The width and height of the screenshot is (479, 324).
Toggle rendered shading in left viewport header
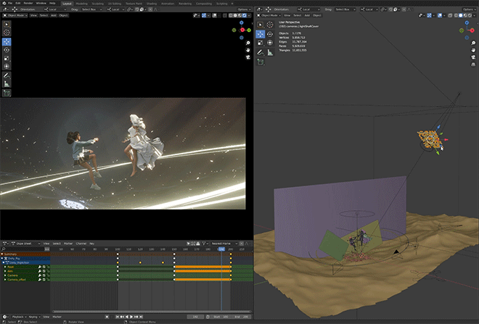[x=245, y=15]
